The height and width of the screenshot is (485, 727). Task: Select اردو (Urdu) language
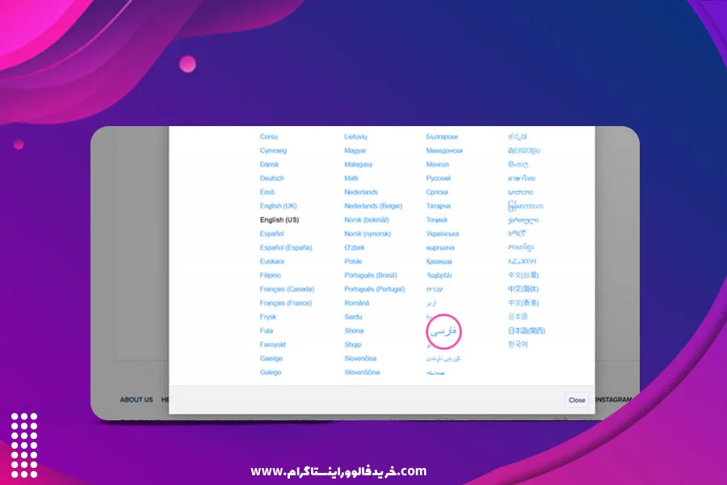pyautogui.click(x=431, y=303)
